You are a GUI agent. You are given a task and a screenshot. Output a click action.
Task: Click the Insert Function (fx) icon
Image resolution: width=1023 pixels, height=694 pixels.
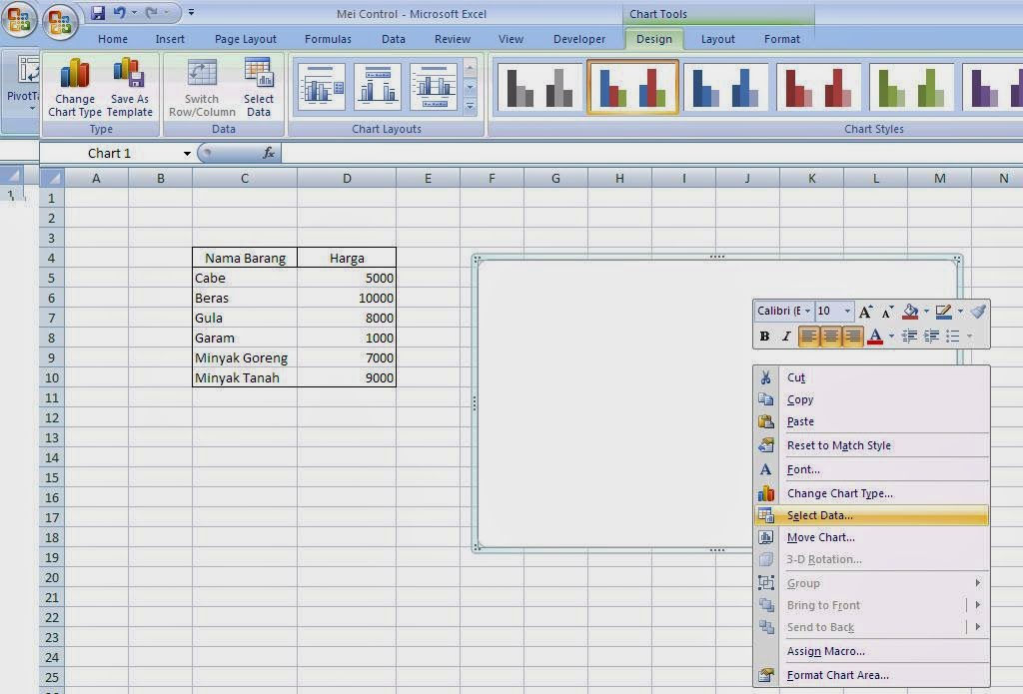click(268, 153)
